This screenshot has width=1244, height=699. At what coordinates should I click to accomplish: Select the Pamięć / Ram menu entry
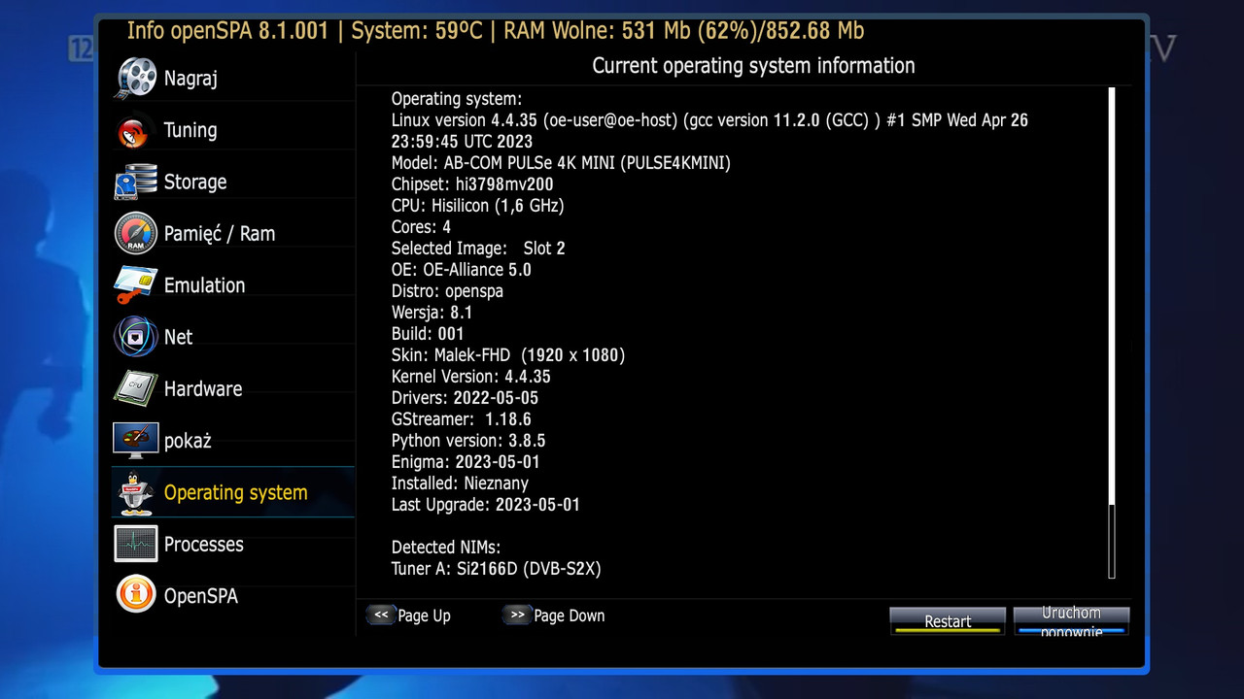click(233, 234)
